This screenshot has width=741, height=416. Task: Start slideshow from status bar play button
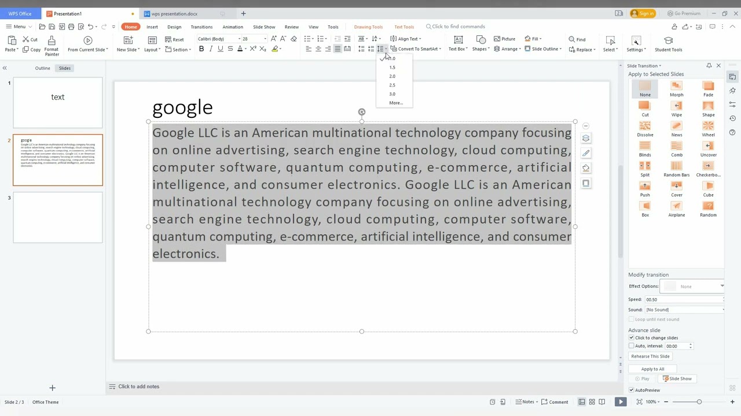click(621, 402)
